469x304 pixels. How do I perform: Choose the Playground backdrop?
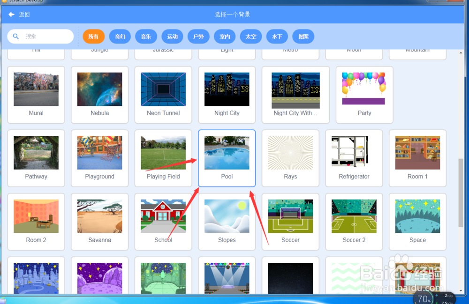pos(99,158)
